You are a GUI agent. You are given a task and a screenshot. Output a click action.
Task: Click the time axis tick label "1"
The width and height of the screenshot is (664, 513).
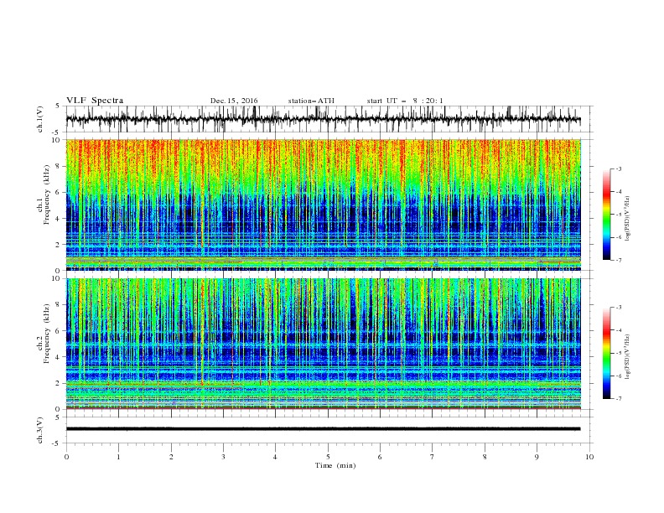point(118,457)
